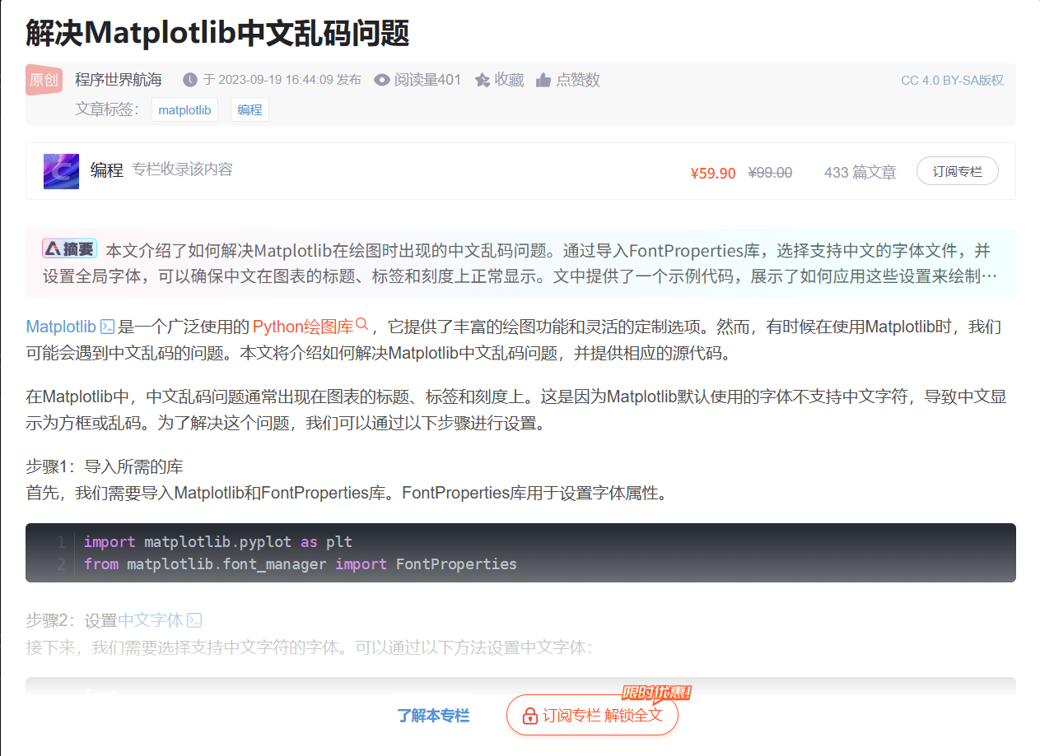
Task: Open the CC 4.0 BY-SA版权 license link
Action: coord(952,81)
